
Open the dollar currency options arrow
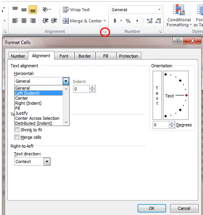point(121,21)
